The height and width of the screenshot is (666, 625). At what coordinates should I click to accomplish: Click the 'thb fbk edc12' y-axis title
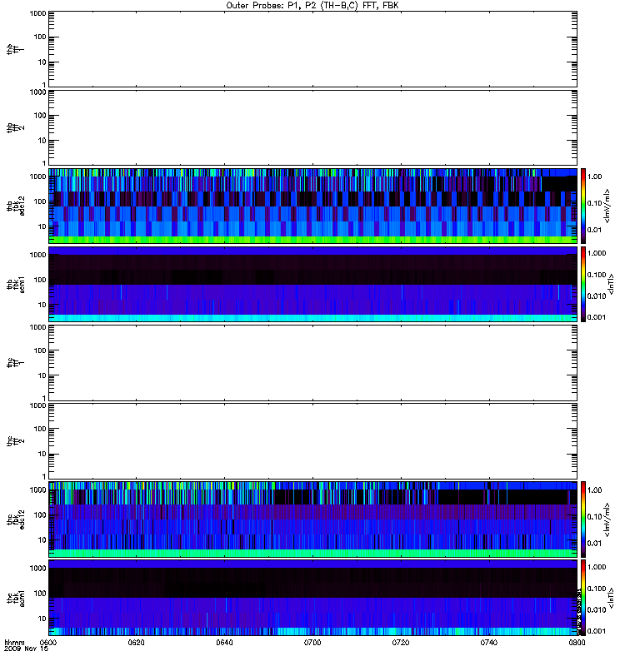[15, 206]
